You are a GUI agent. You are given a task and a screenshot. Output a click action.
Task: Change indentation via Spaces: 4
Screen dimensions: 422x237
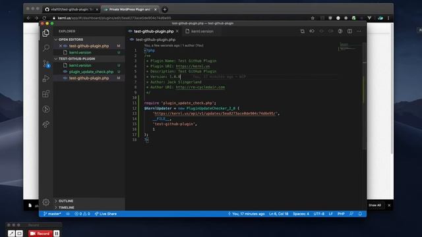point(301,214)
